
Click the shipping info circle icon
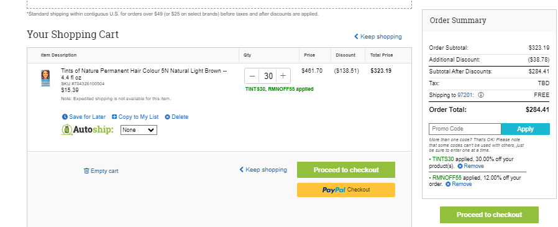pos(481,96)
